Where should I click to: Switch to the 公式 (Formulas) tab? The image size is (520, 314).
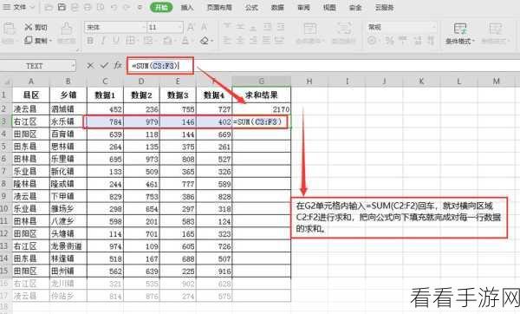tap(251, 7)
